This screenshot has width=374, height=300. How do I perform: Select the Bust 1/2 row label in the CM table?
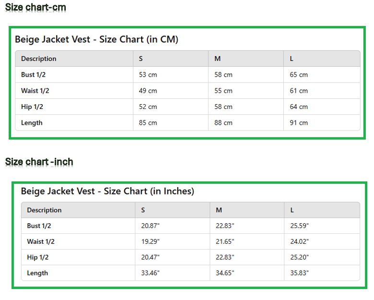pyautogui.click(x=33, y=75)
